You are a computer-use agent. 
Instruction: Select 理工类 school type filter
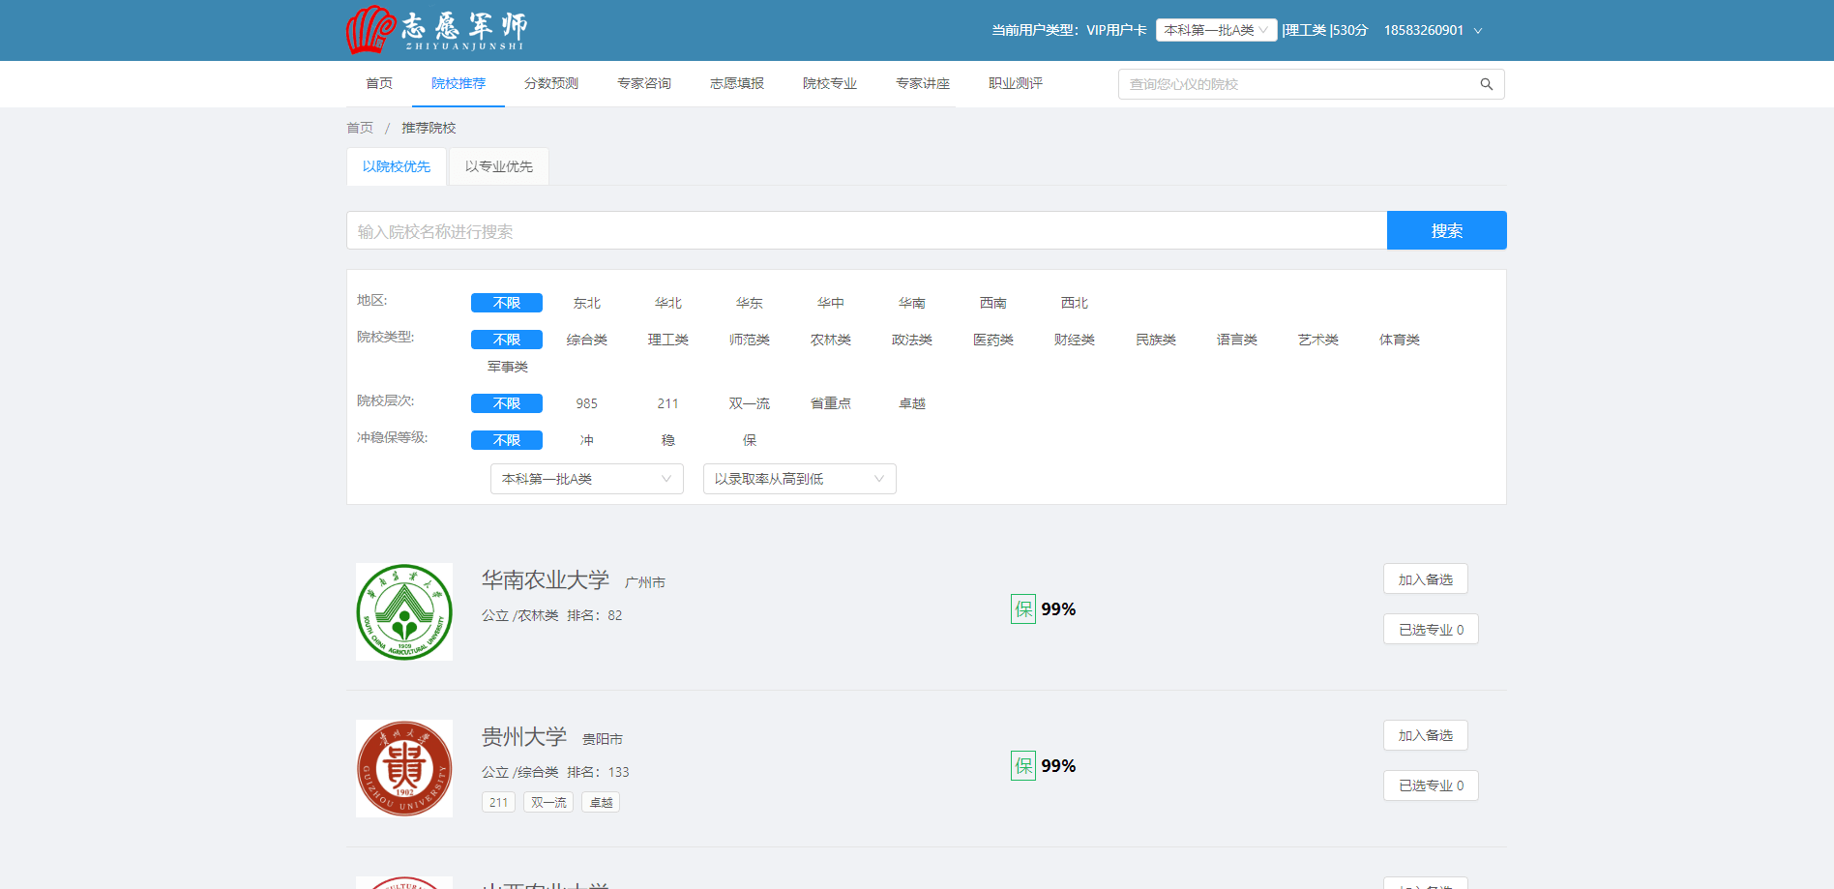click(x=668, y=340)
